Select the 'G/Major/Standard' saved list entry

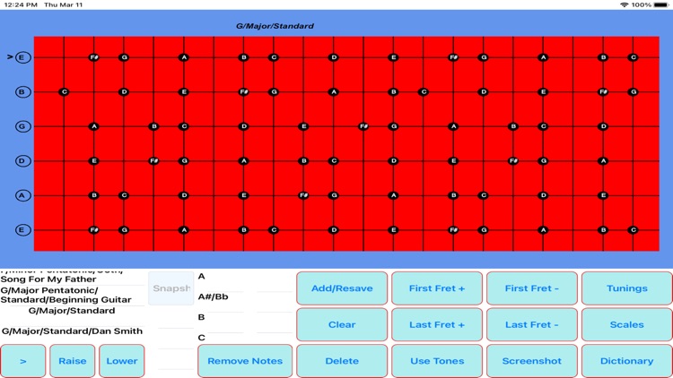click(x=72, y=311)
